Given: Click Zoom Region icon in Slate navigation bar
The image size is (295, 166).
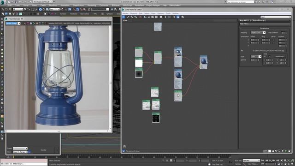Looking at the screenshot, I should coord(279,151).
